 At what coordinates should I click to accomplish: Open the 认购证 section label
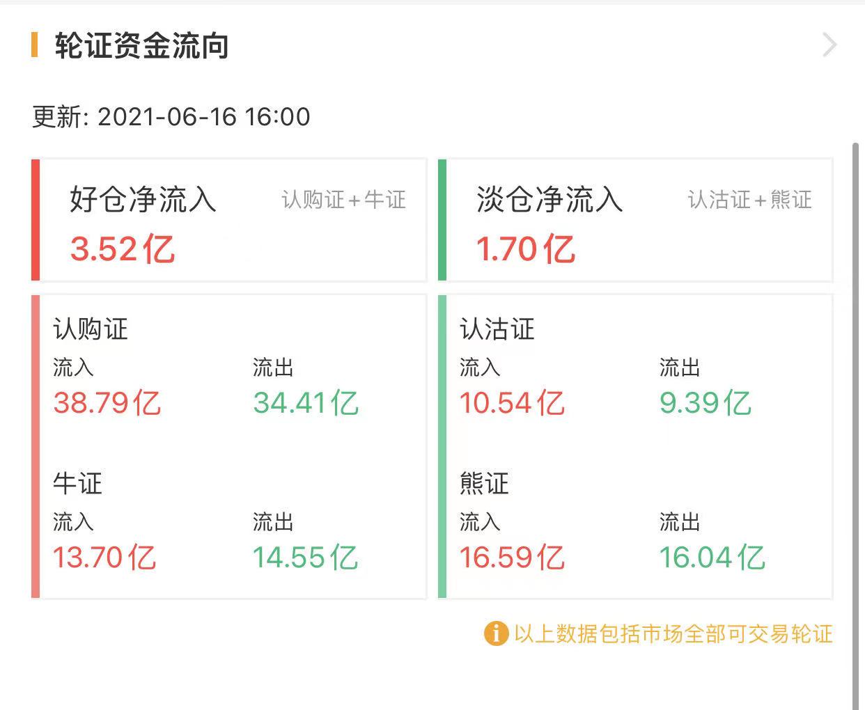(x=91, y=329)
